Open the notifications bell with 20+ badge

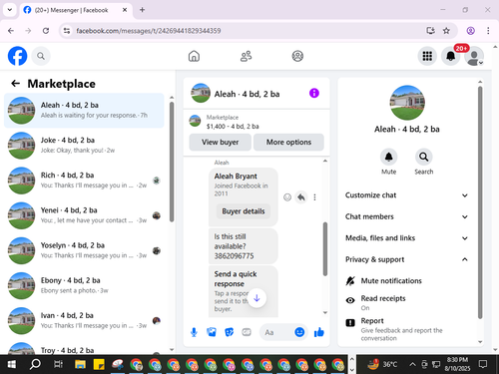point(451,56)
